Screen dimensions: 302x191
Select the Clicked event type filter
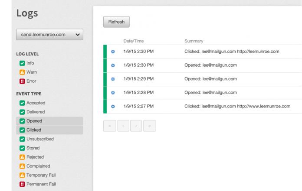22,130
